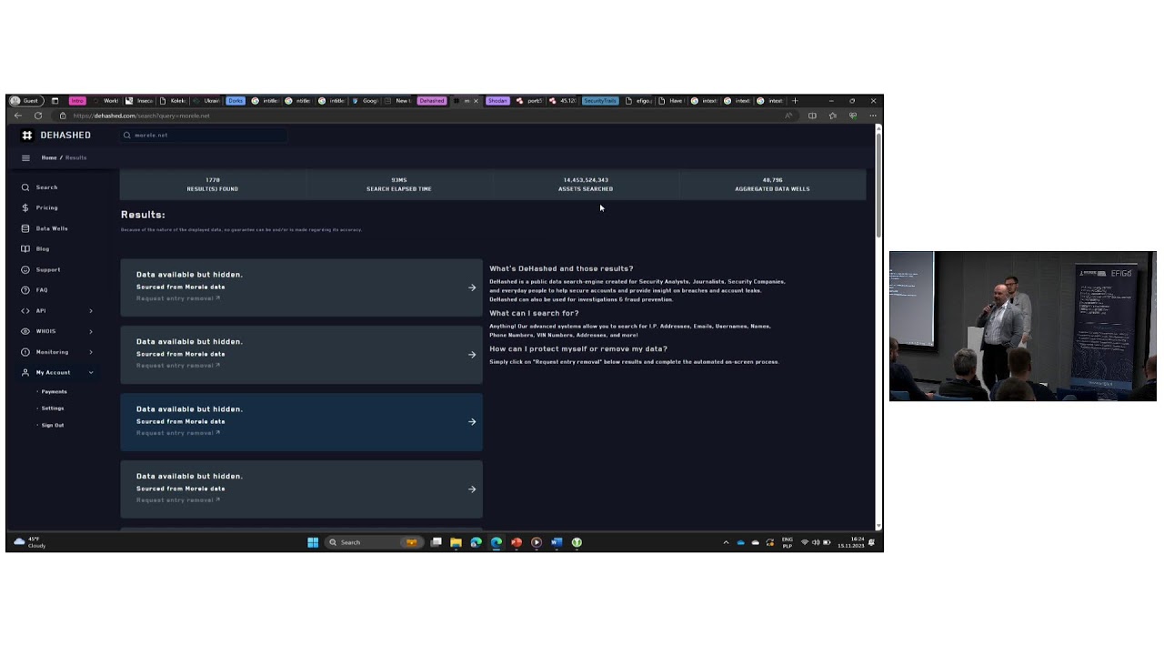Open Microsoft Word from the taskbar

coord(557,542)
